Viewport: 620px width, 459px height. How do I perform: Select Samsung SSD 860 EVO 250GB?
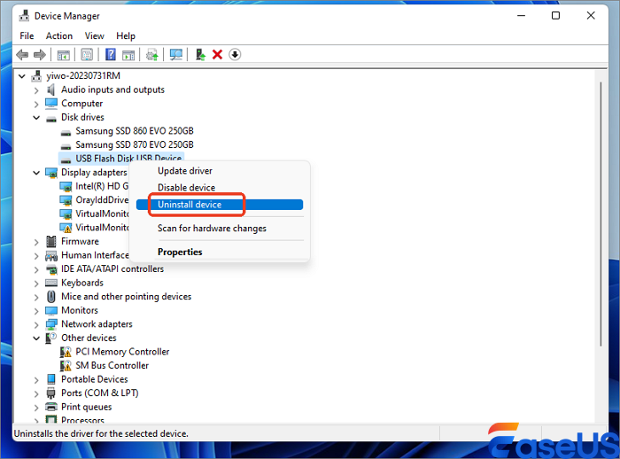[135, 131]
